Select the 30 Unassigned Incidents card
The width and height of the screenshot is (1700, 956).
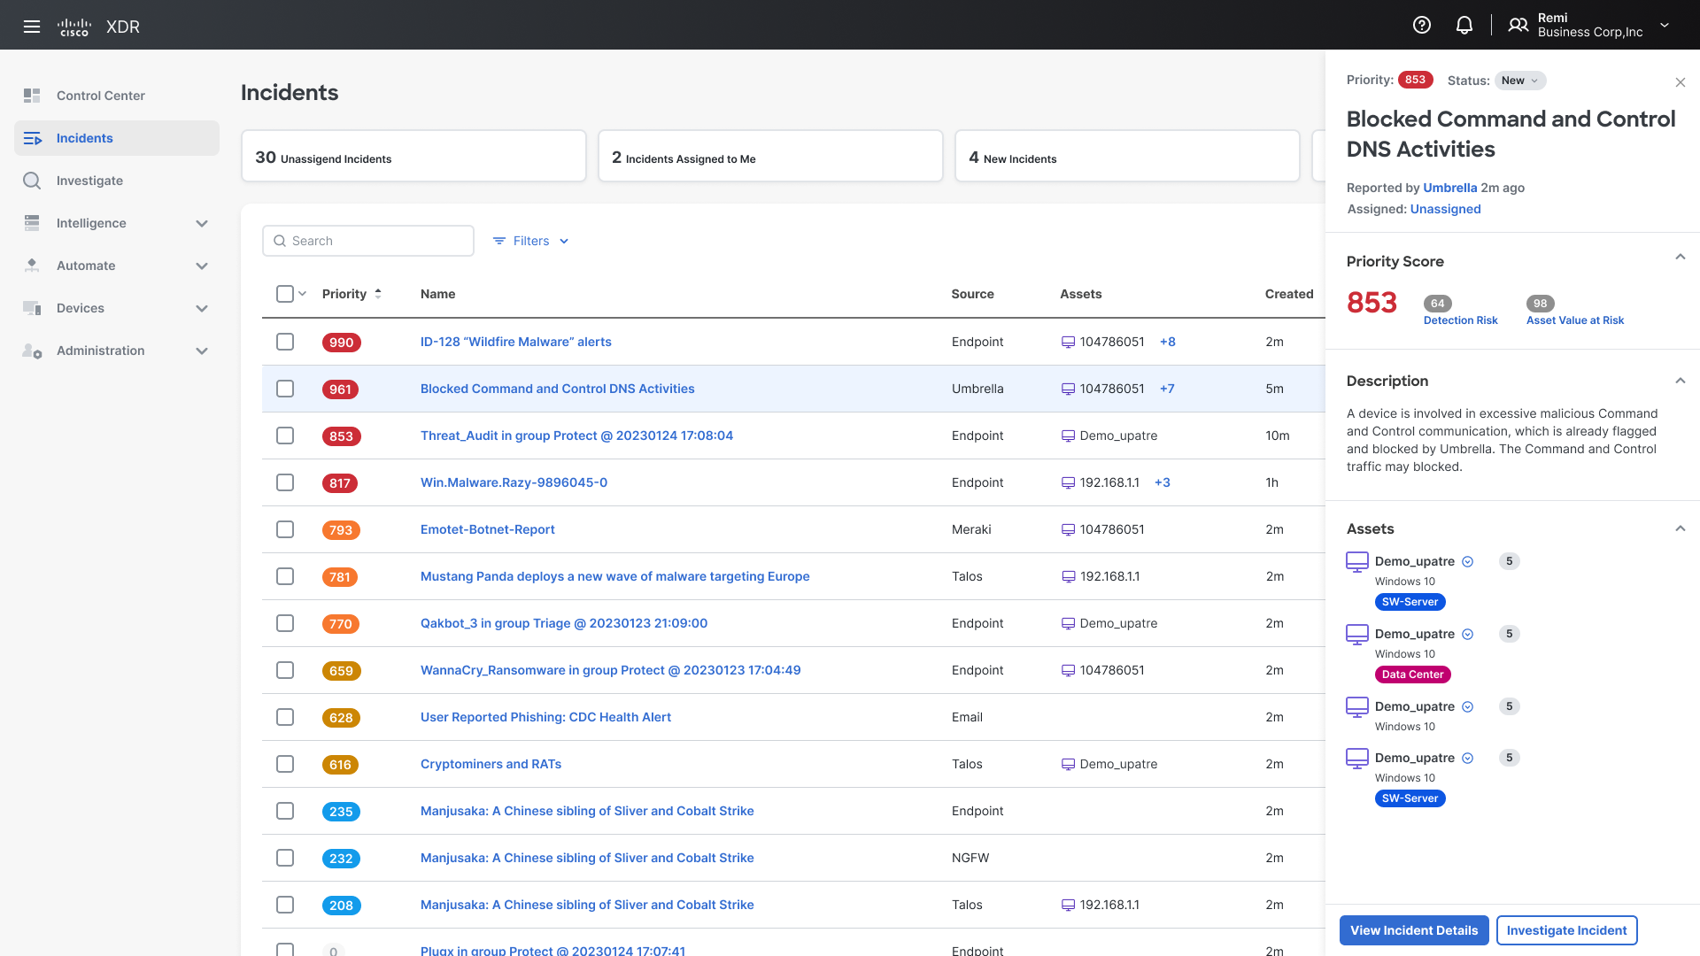click(x=413, y=157)
